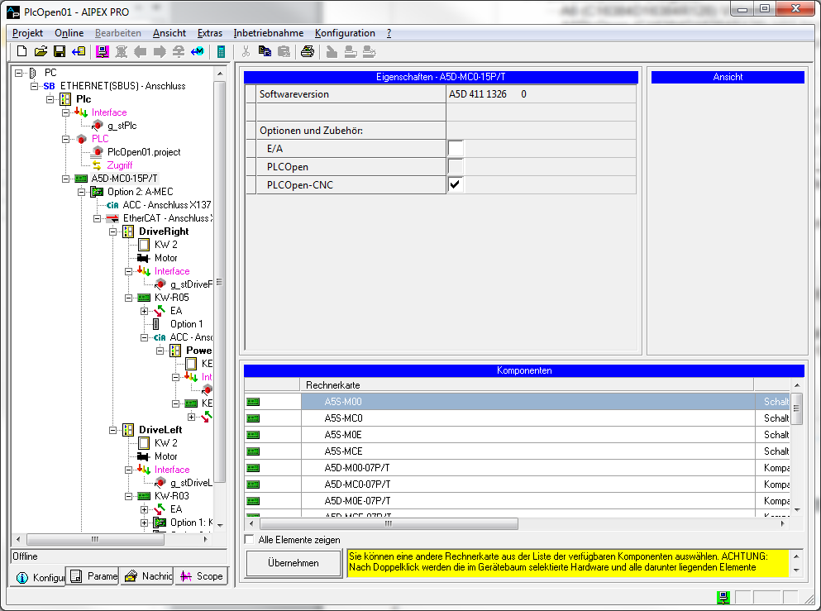
Task: Switch to the Nachricht tab
Action: [148, 576]
